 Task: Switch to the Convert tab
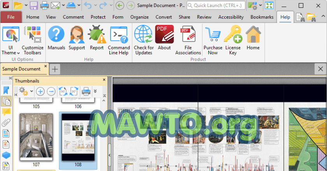point(164,17)
